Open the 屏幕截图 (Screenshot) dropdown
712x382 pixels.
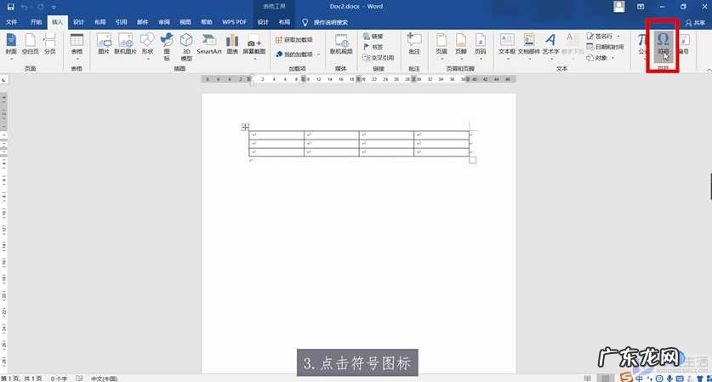click(x=253, y=46)
